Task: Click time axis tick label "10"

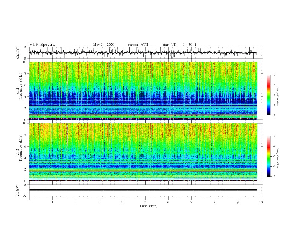Action: [261, 202]
